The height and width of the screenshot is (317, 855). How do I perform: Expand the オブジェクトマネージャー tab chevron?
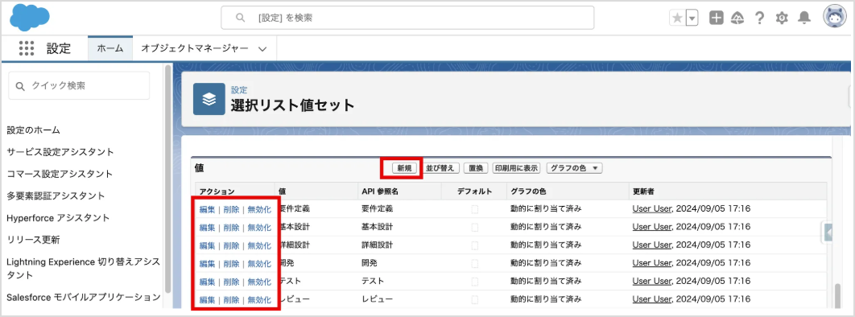point(262,49)
